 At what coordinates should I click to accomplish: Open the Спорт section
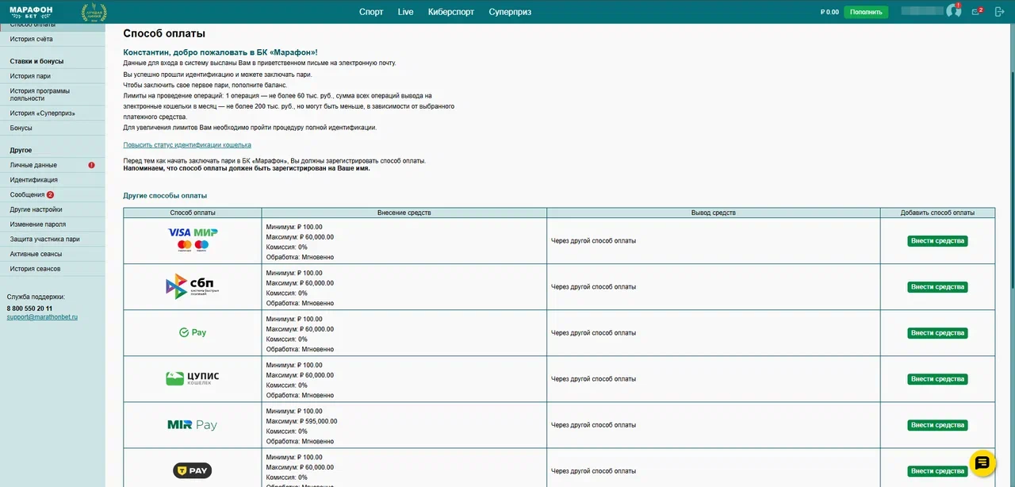(371, 12)
